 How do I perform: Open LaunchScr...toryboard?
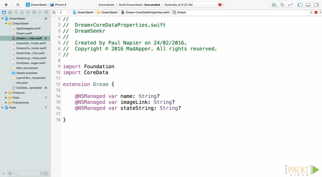click(25, 78)
